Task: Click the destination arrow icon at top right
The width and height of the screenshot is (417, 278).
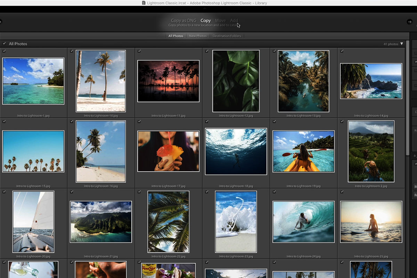Action: pyautogui.click(x=409, y=22)
